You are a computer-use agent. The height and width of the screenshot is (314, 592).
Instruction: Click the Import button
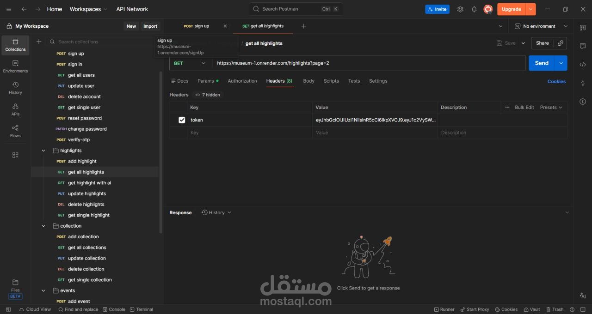[150, 26]
